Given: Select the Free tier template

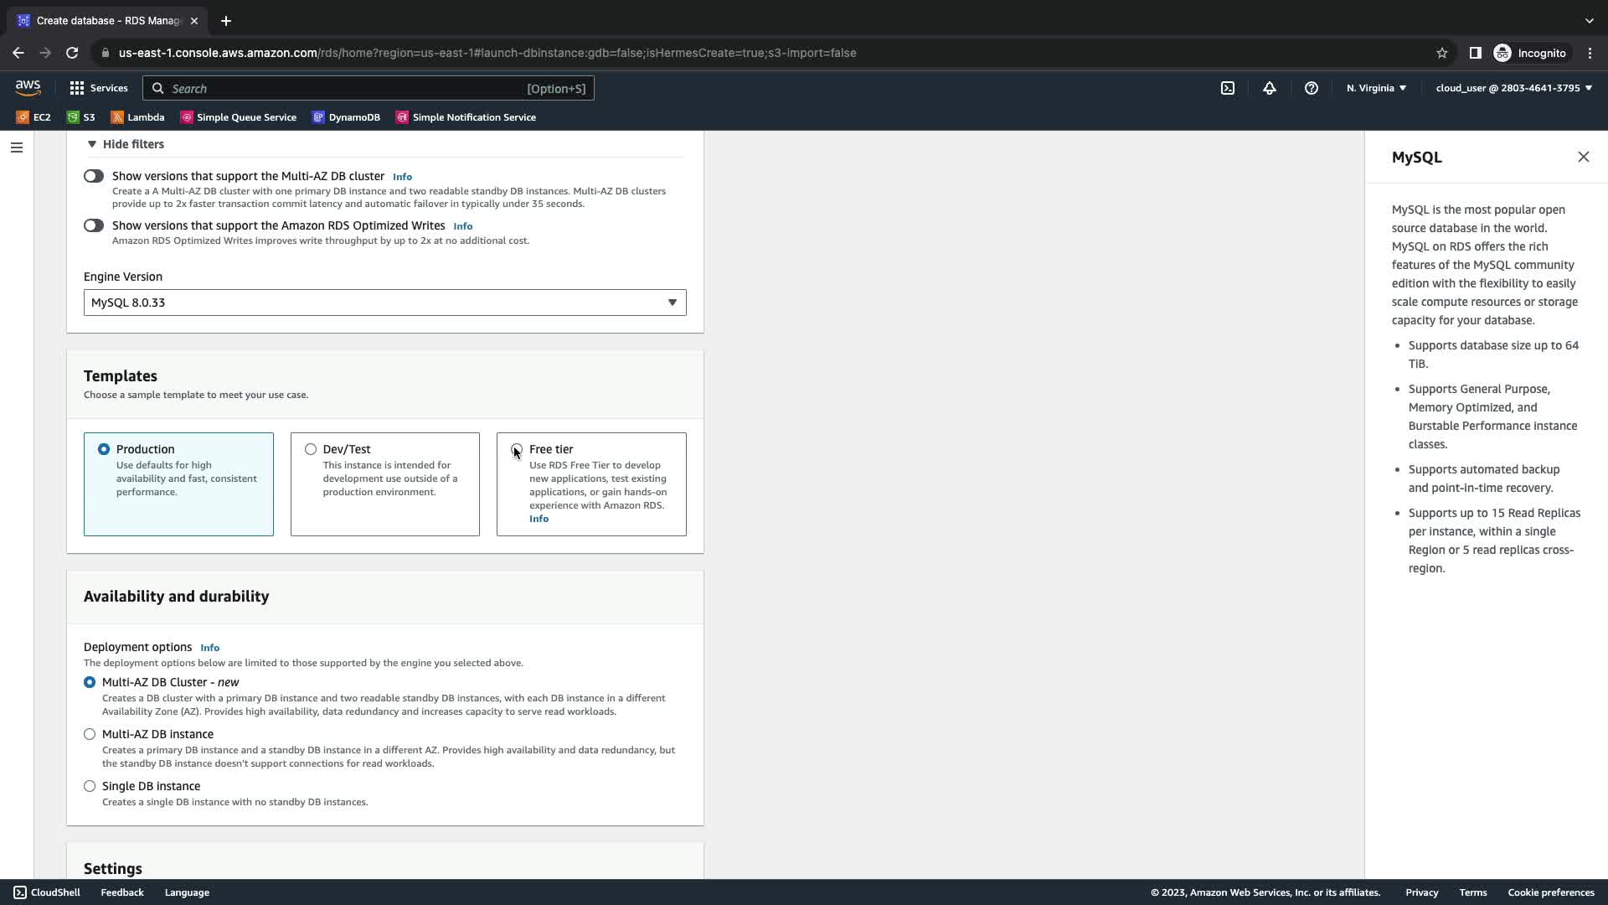Looking at the screenshot, I should (517, 449).
